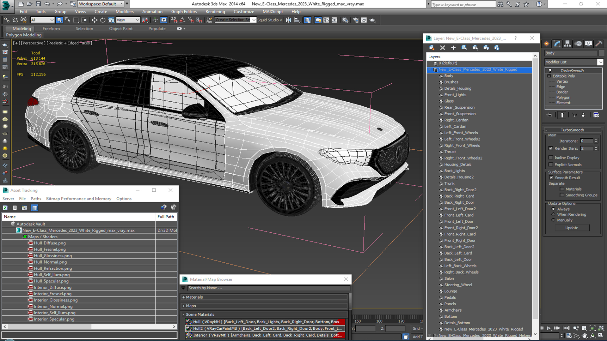Click the Open File folder icon
The width and height of the screenshot is (607, 341).
pyautogui.click(x=29, y=4)
